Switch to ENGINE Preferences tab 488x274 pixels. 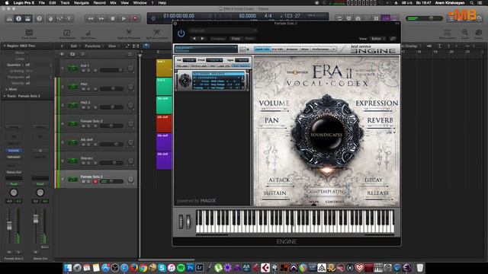pos(320,49)
